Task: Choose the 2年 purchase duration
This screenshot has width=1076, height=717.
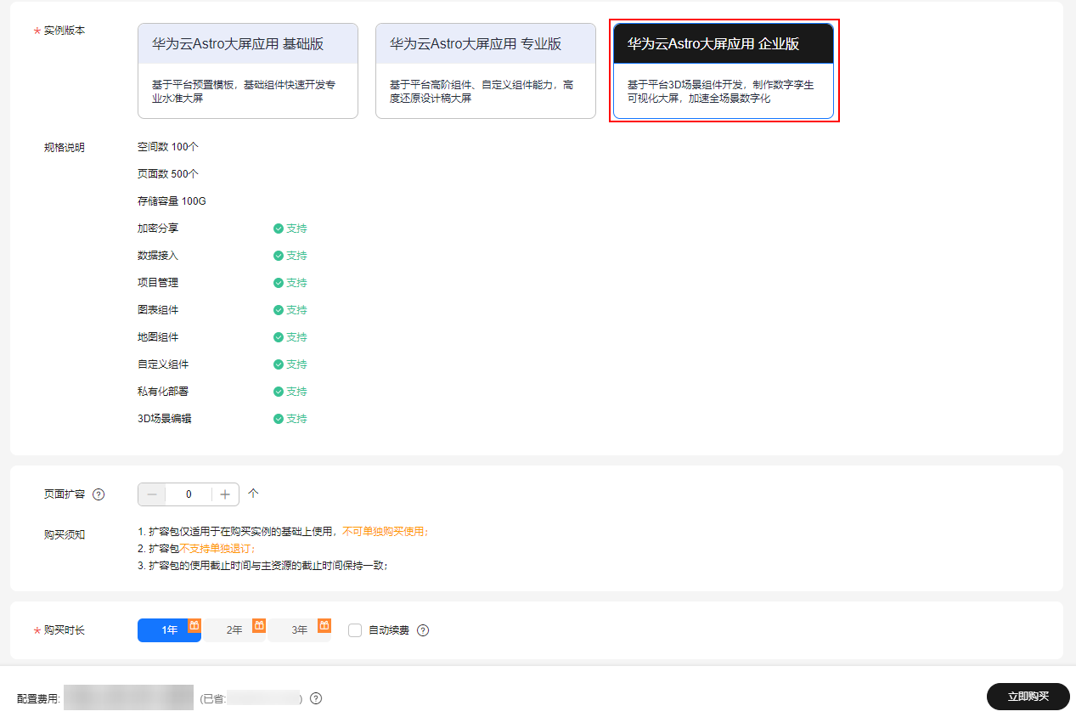Action: coord(234,630)
